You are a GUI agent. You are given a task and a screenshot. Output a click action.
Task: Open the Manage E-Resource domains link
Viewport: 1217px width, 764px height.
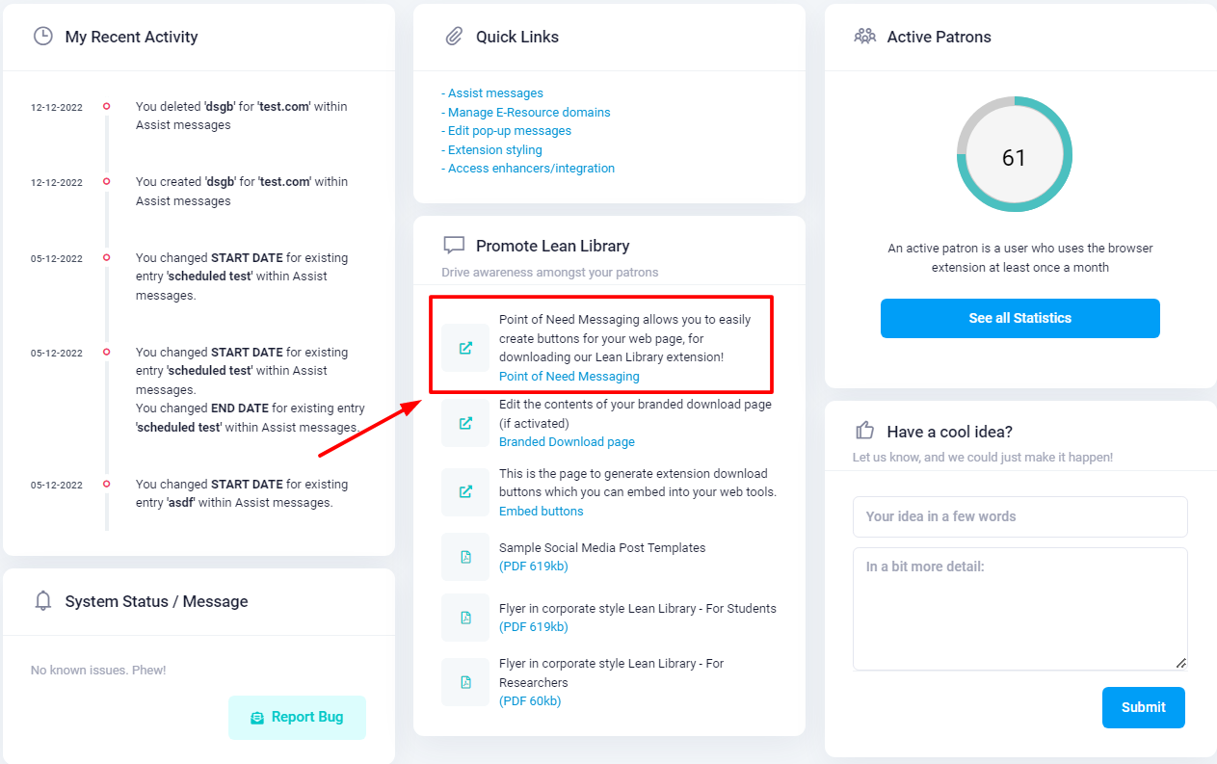pyautogui.click(x=526, y=112)
